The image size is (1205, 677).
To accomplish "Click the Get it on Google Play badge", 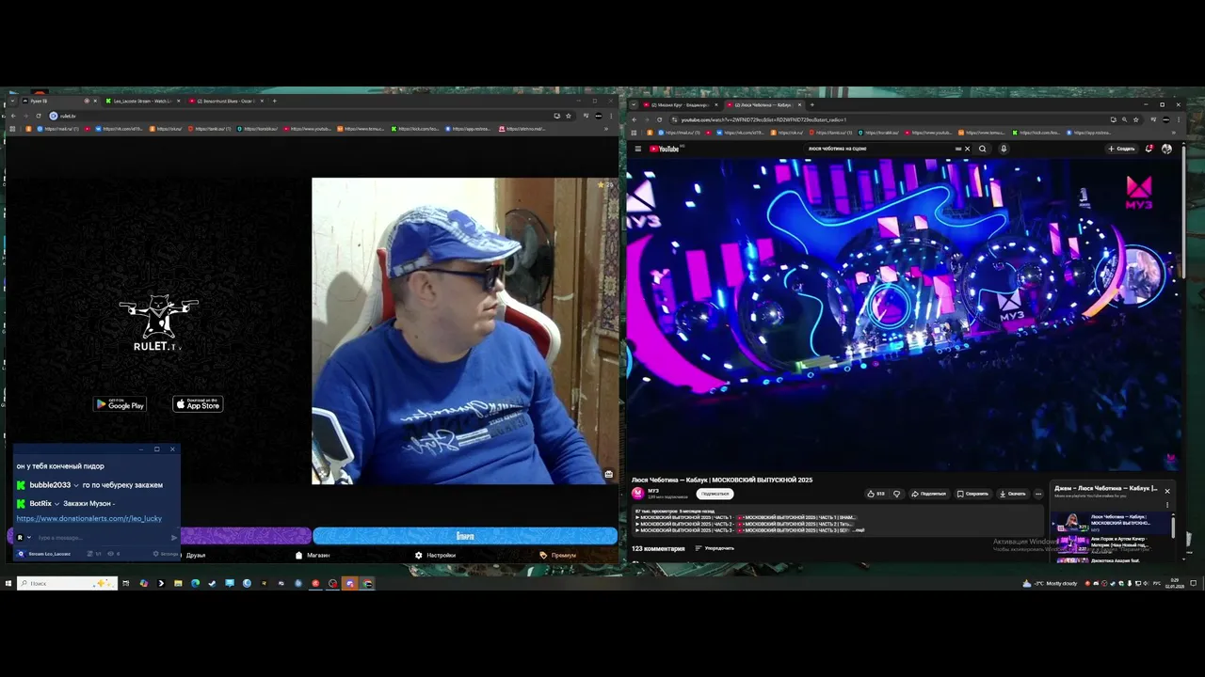I will (x=120, y=404).
